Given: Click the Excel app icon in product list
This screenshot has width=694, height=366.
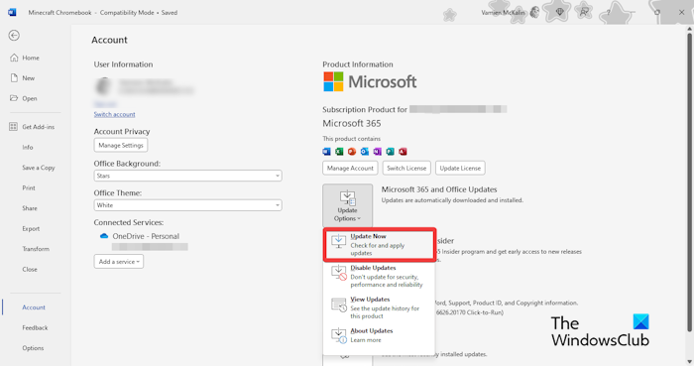Looking at the screenshot, I should 339,152.
